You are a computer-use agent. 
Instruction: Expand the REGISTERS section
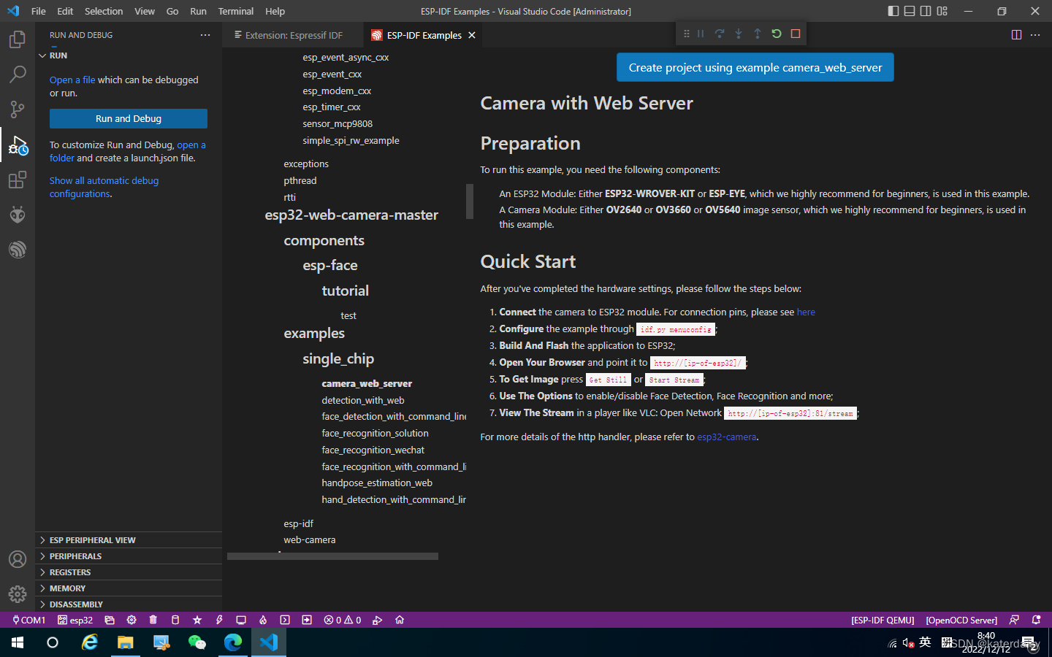[x=129, y=572]
